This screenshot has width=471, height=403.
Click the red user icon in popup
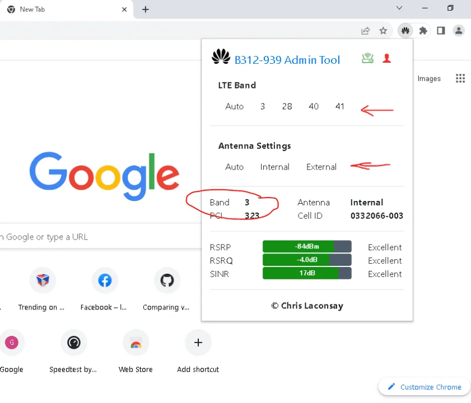pyautogui.click(x=386, y=58)
